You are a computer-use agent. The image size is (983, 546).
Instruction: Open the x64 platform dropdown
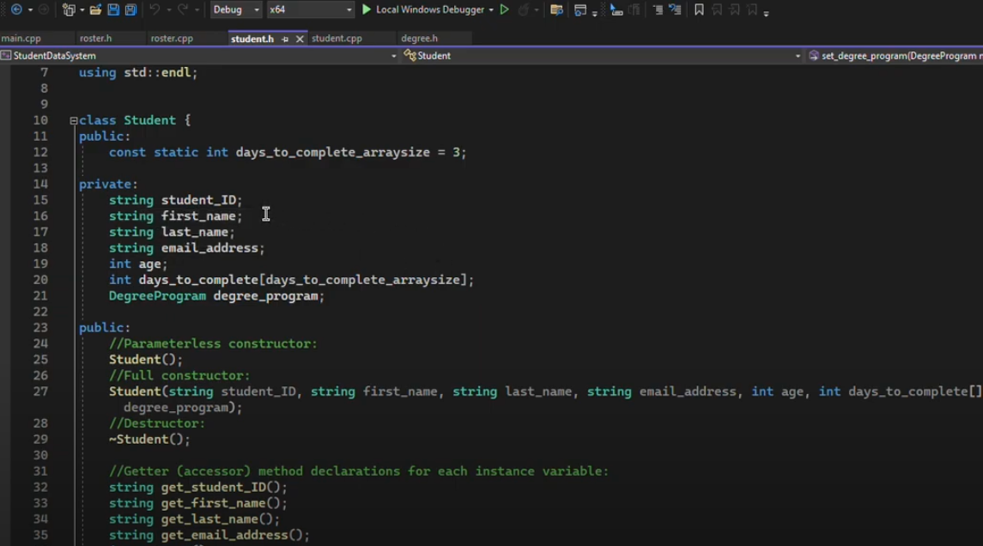click(x=310, y=9)
